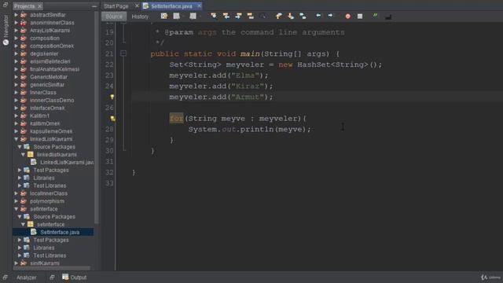This screenshot has height=283, width=503.
Task: Click the anonimInnerClass project icon
Action: pos(24,23)
